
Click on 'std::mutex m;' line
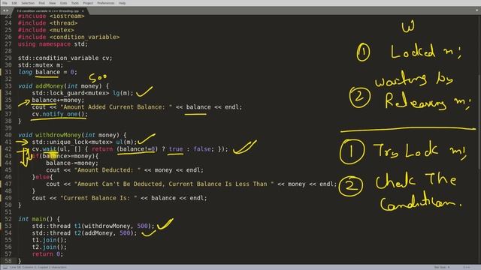41,65
